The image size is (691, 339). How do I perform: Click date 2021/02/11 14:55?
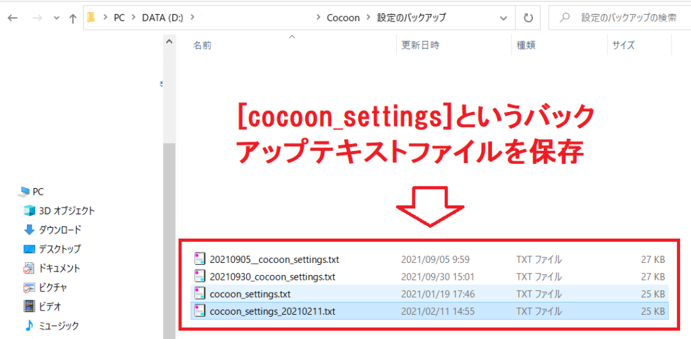(437, 311)
